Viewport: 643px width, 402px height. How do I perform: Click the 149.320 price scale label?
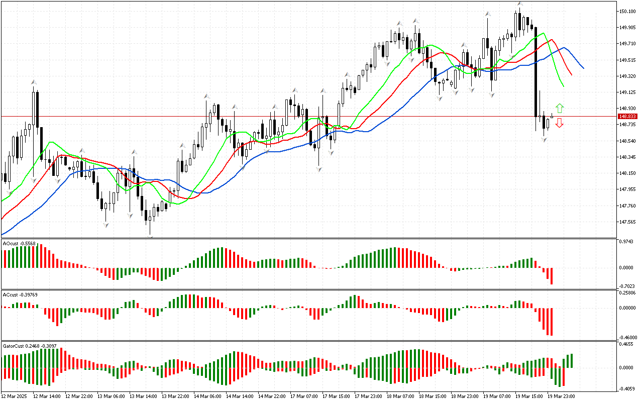pos(627,76)
